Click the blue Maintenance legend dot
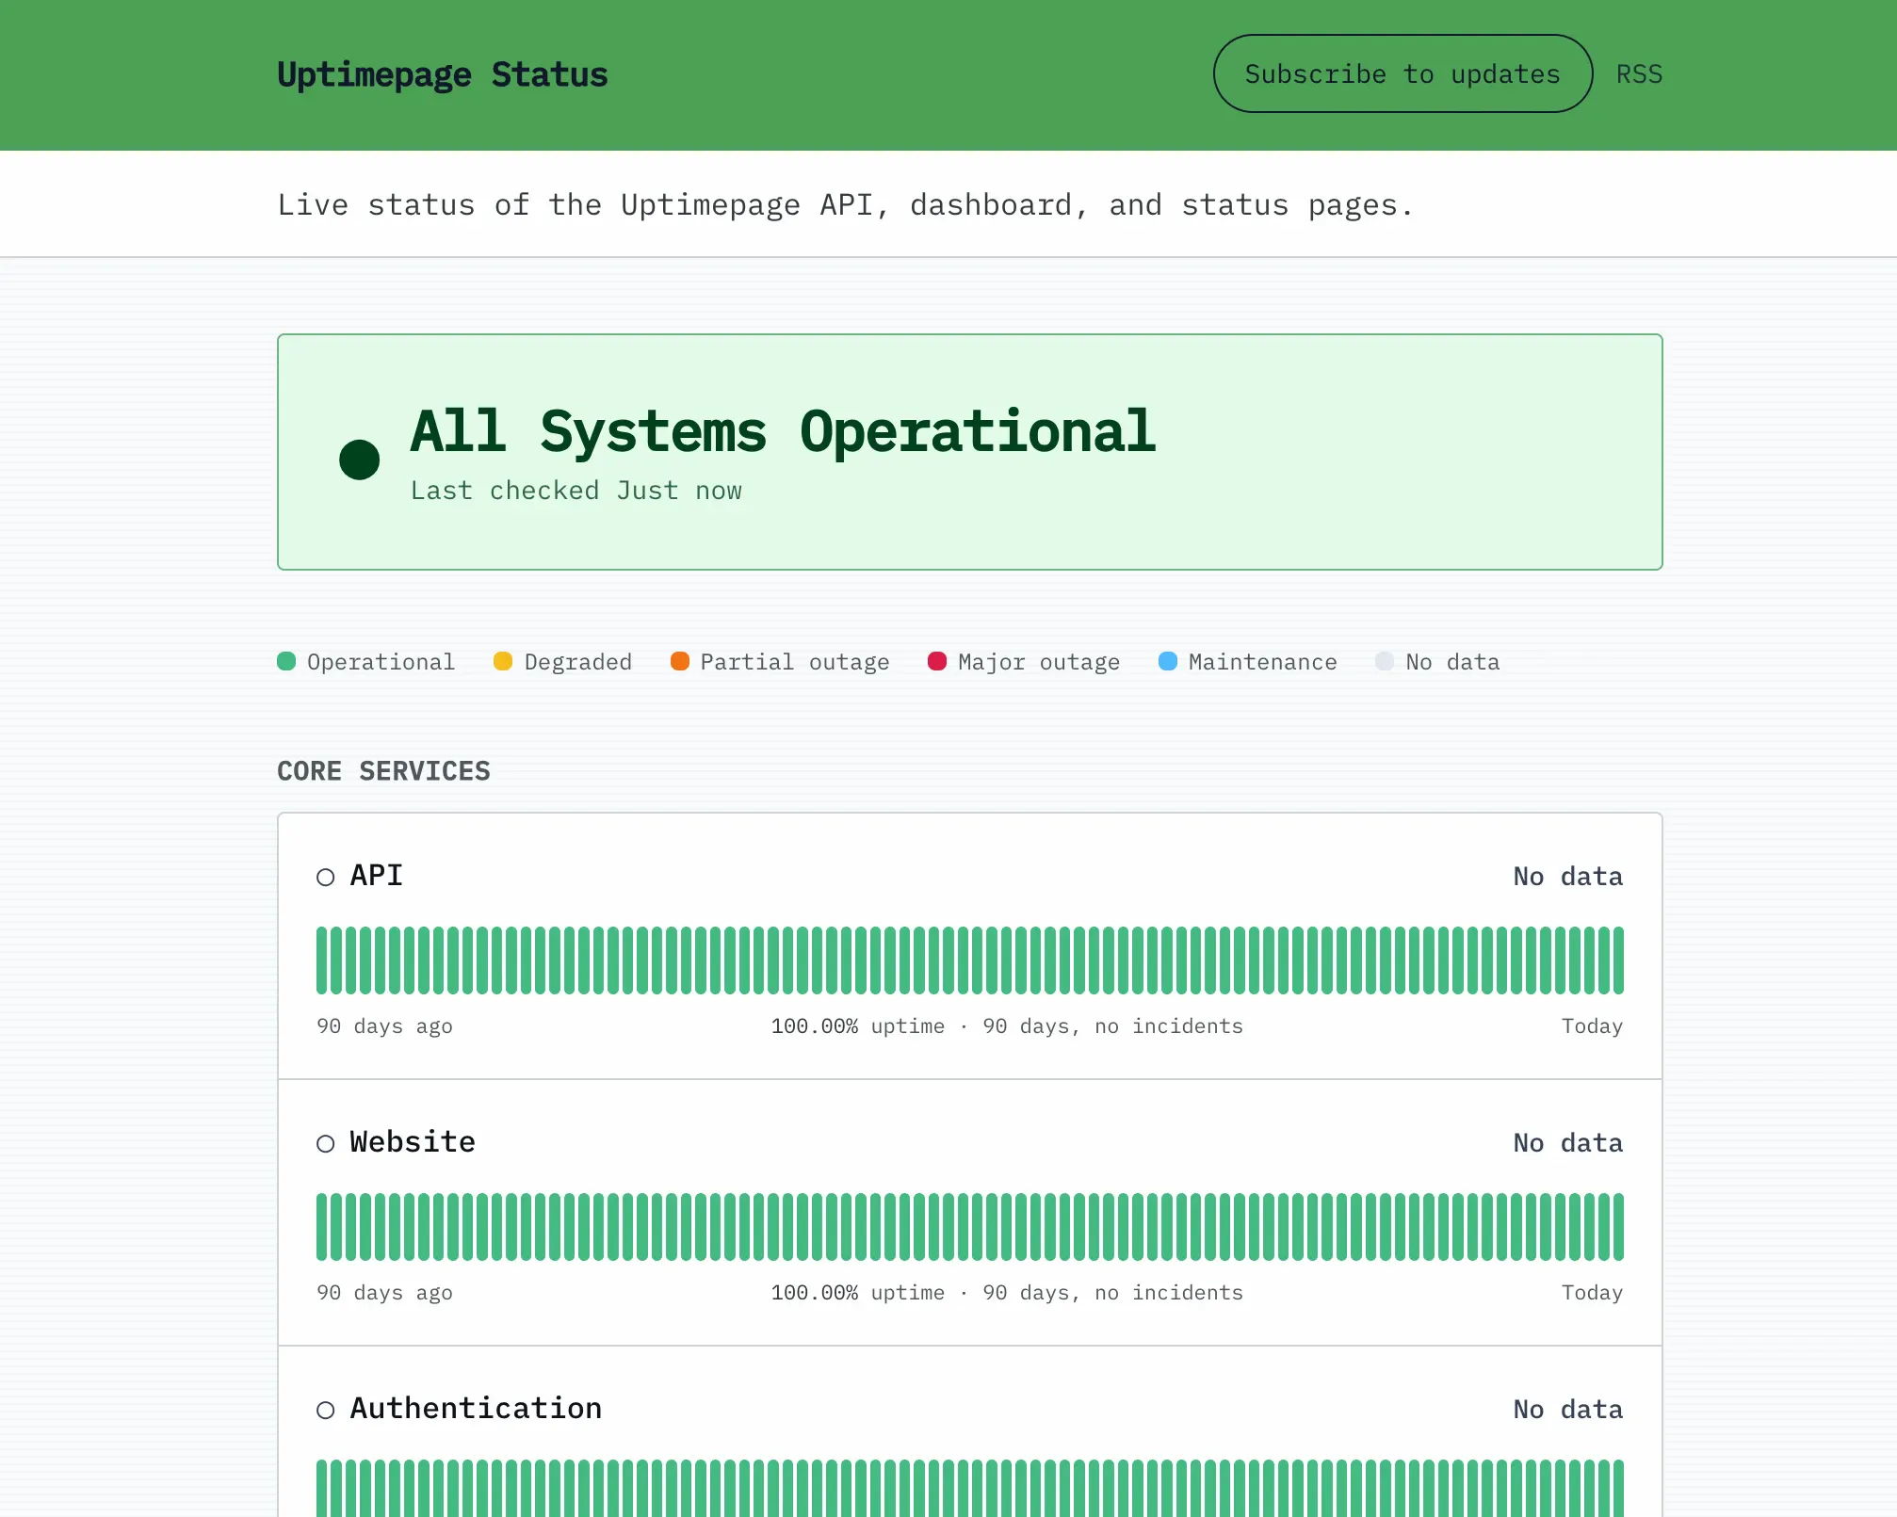This screenshot has height=1517, width=1897. (x=1168, y=661)
